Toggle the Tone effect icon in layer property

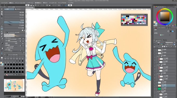170,31
